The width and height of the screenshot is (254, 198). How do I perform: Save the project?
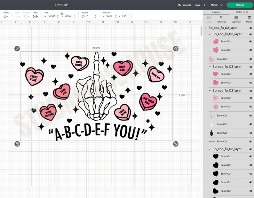[197, 5]
